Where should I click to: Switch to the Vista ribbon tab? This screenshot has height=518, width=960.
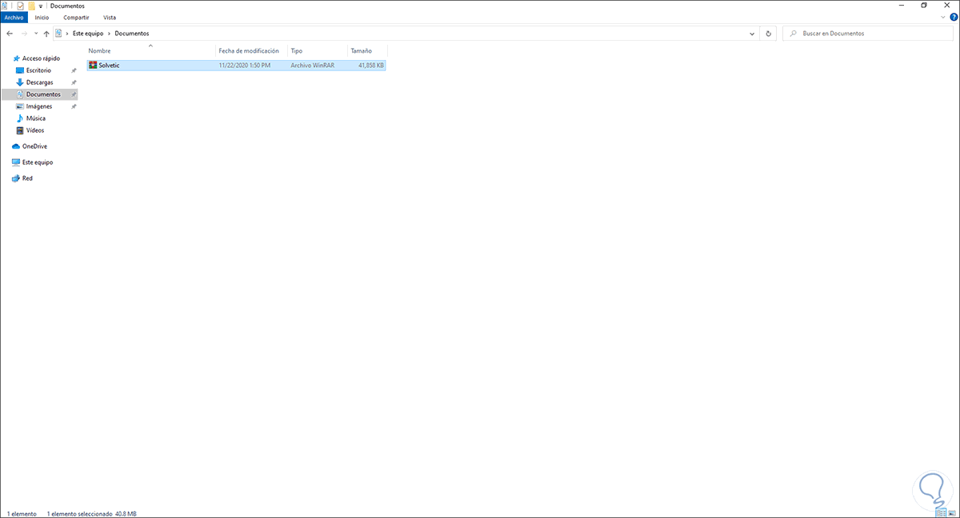tap(110, 17)
